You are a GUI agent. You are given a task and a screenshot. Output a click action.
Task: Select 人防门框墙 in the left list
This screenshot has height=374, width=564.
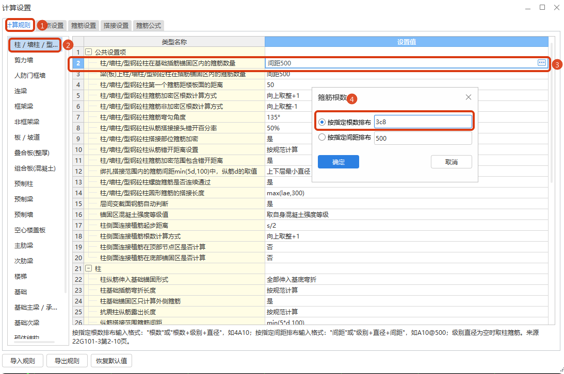point(30,75)
